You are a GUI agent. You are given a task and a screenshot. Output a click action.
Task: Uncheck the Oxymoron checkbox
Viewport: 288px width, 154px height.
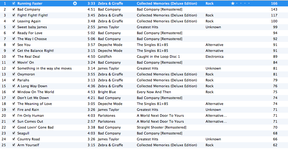(14, 74)
